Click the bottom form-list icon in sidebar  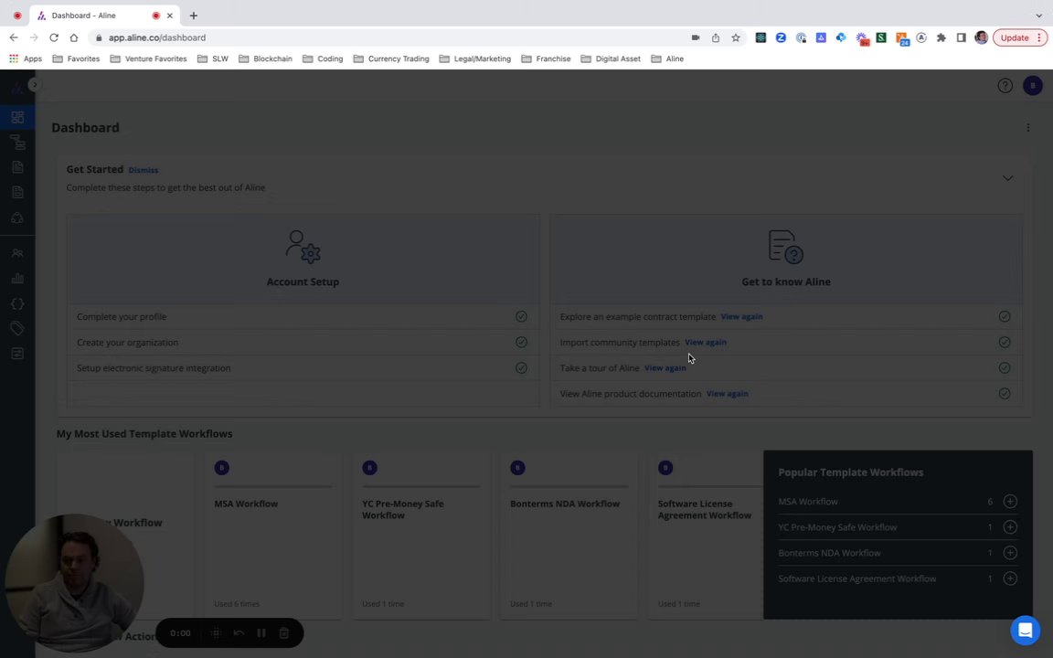coord(17,353)
